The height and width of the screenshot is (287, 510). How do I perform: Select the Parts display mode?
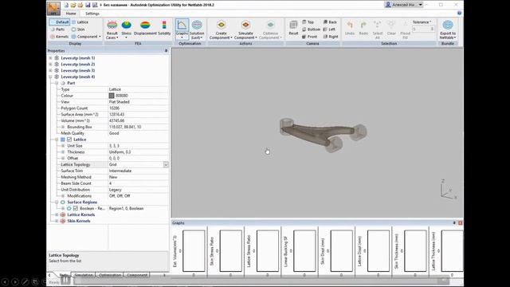(x=57, y=29)
